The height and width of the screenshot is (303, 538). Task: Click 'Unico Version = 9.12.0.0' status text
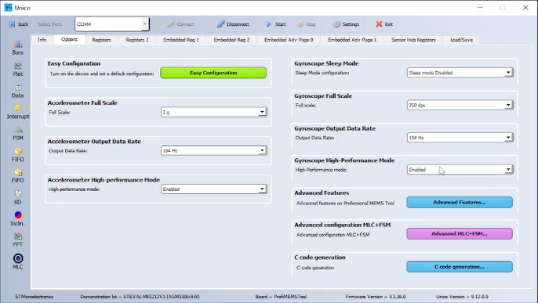(462, 297)
